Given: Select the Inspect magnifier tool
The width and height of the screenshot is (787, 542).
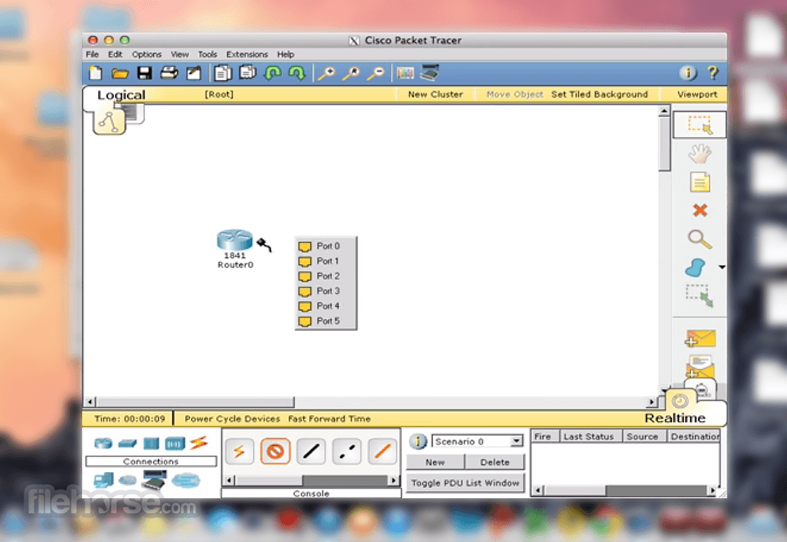Looking at the screenshot, I should [x=700, y=239].
